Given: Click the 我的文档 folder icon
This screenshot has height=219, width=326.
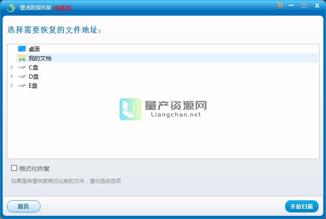Looking at the screenshot, I should pos(22,58).
